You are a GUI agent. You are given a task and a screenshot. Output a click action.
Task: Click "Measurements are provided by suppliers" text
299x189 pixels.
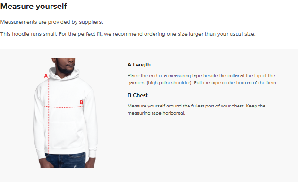(x=51, y=22)
